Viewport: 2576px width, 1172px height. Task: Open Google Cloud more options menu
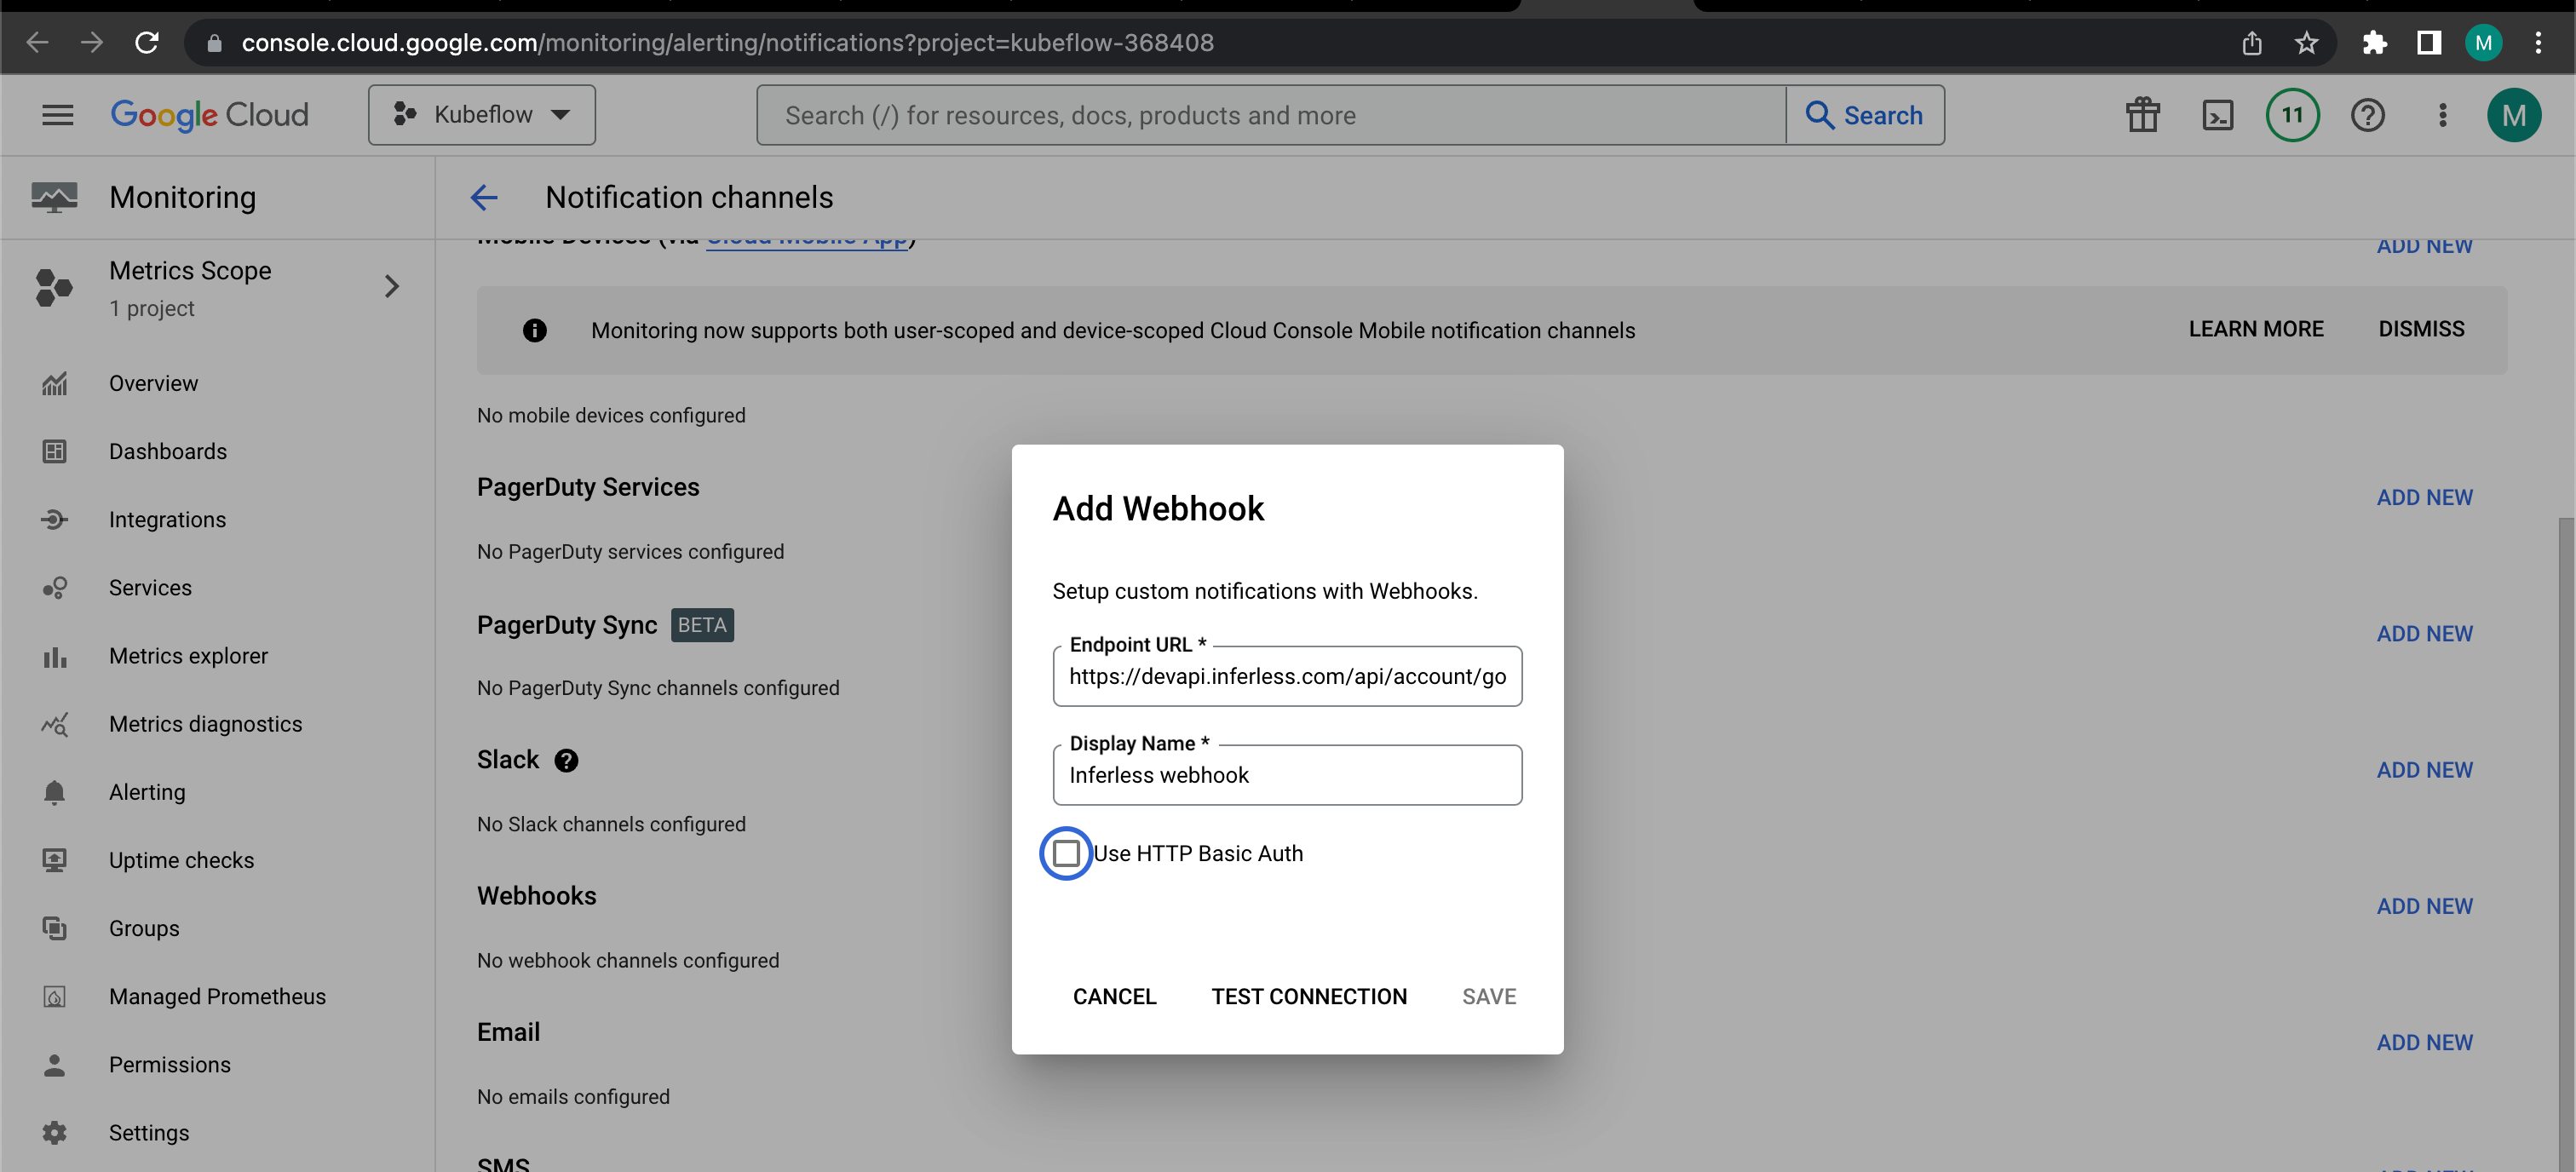click(x=2442, y=115)
